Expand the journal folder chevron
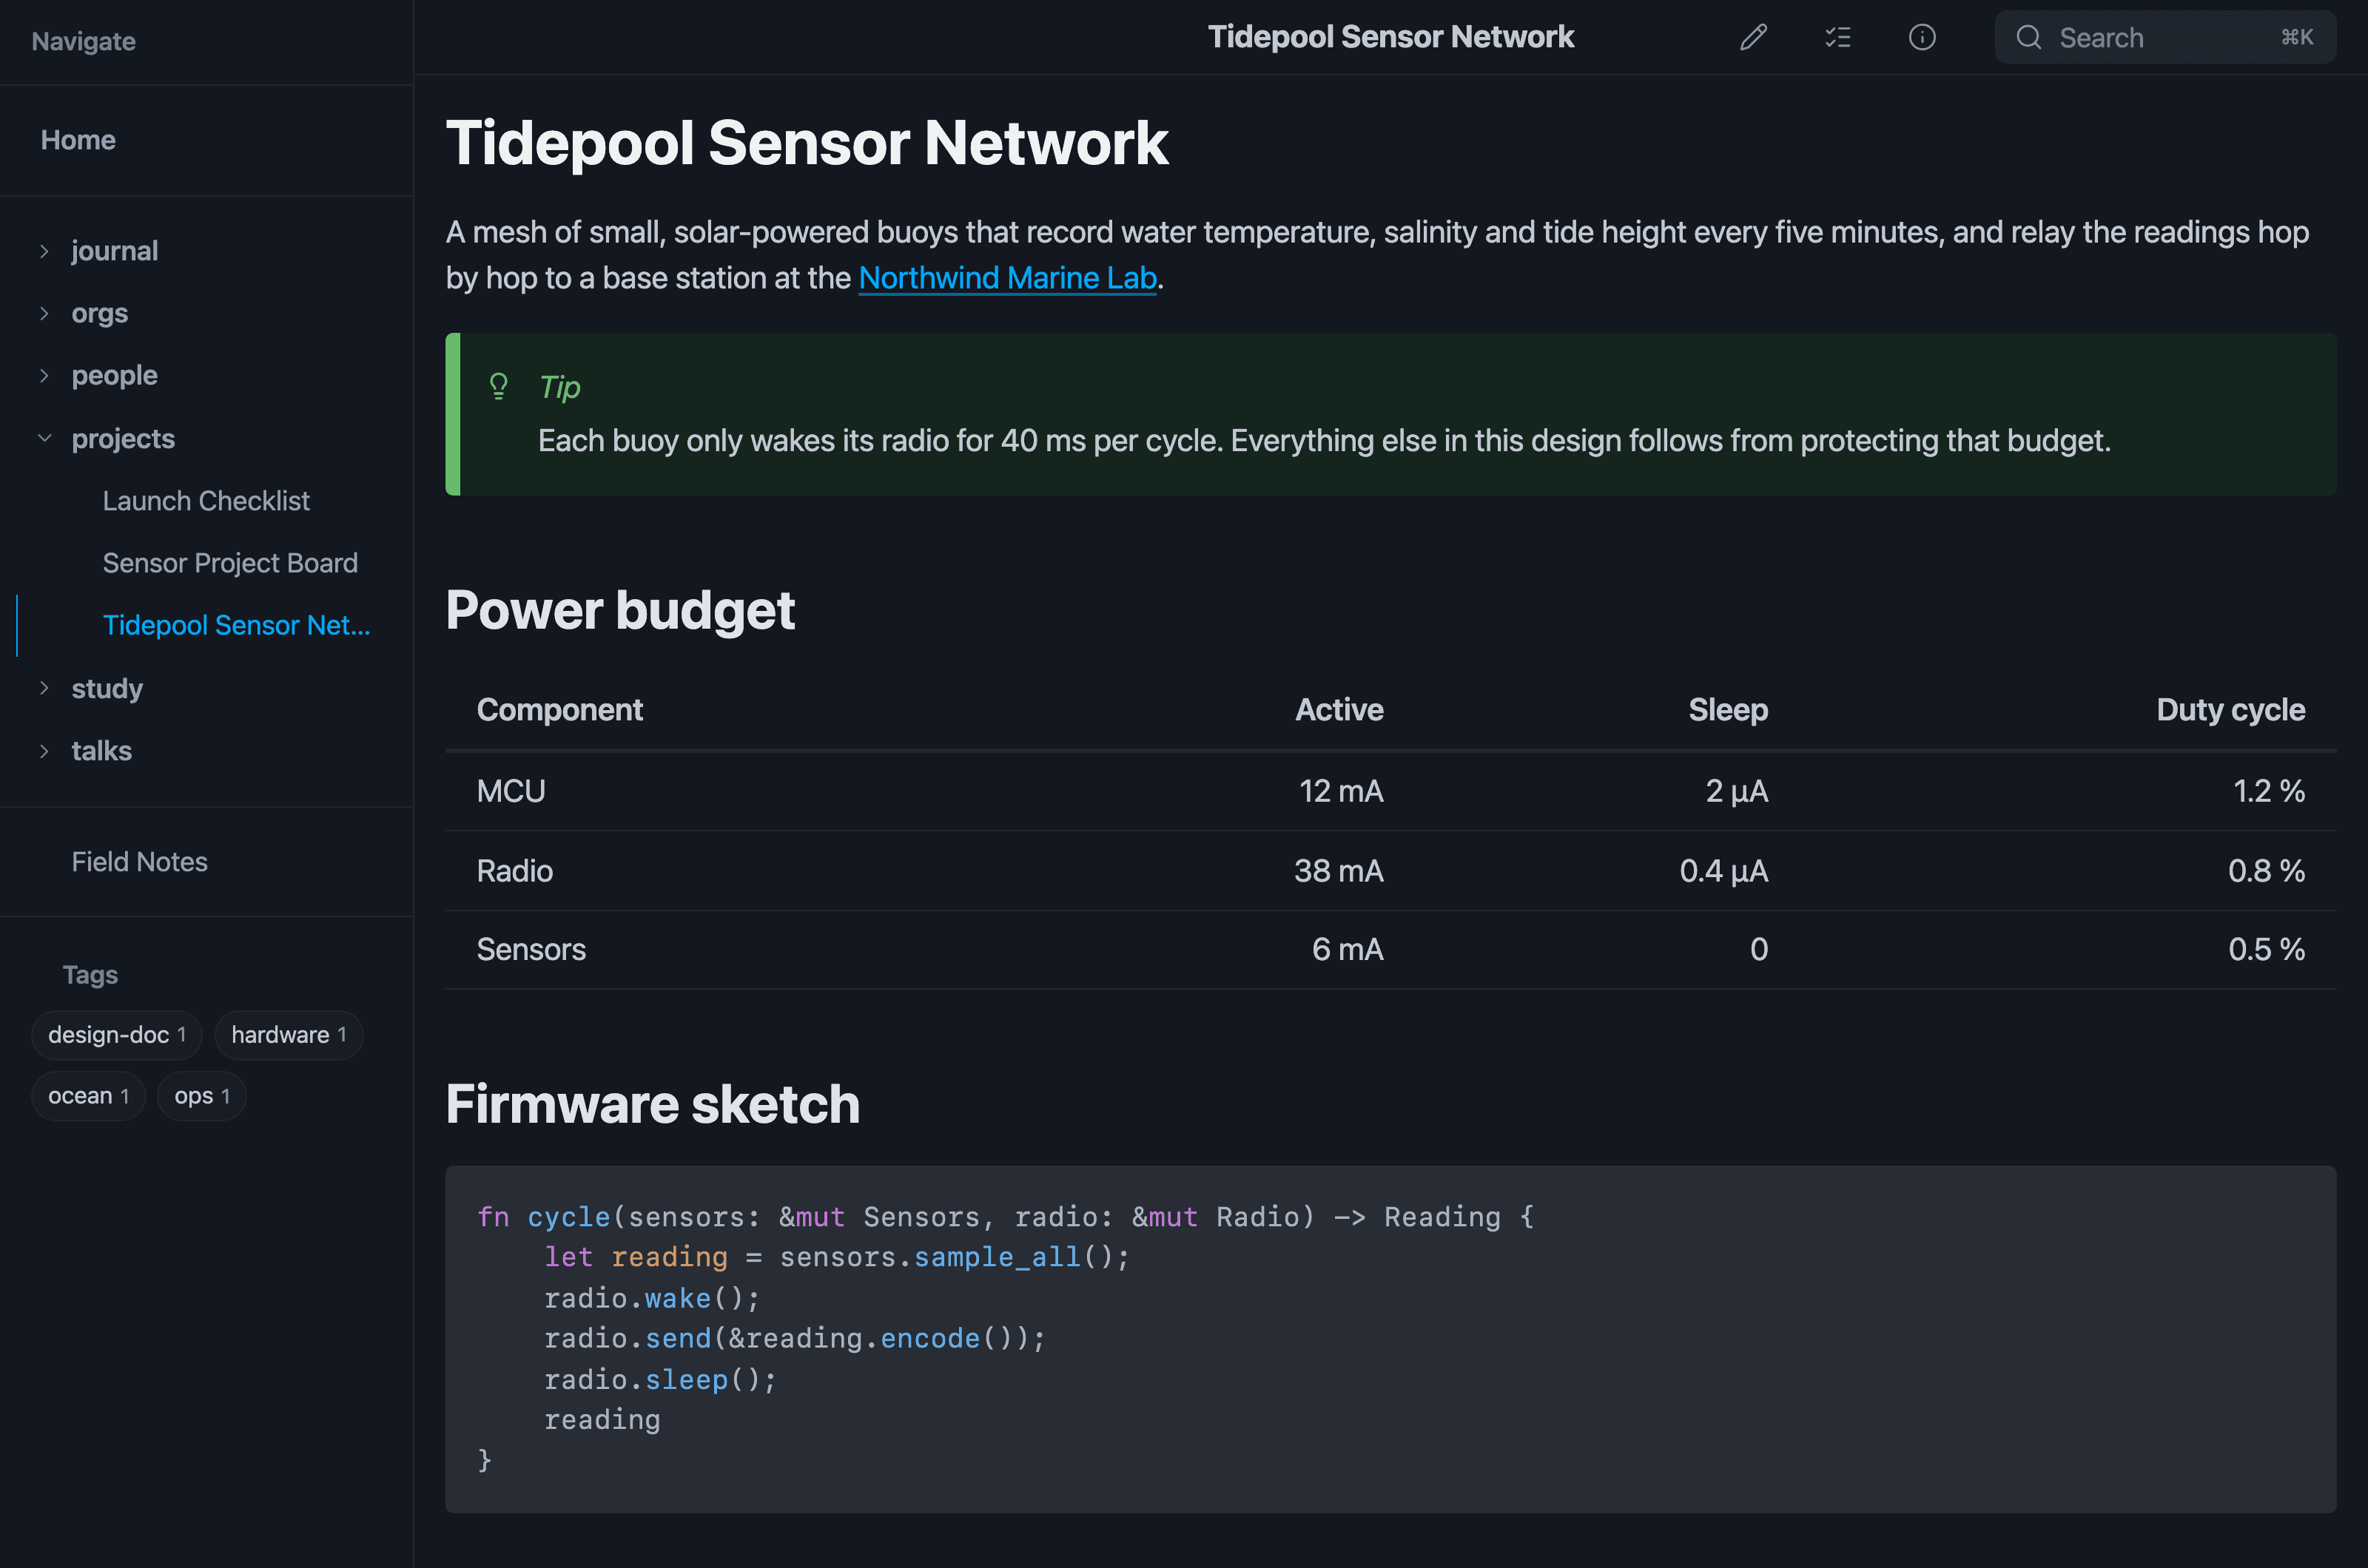 (x=44, y=251)
